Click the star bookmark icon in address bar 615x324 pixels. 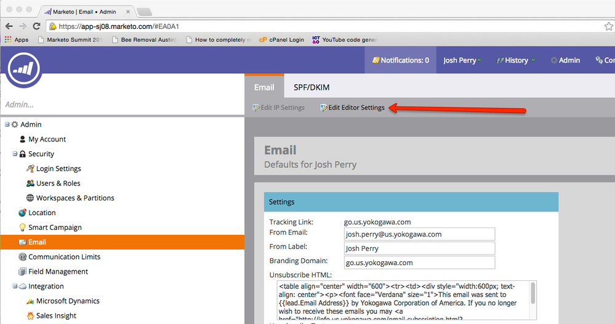click(x=609, y=26)
